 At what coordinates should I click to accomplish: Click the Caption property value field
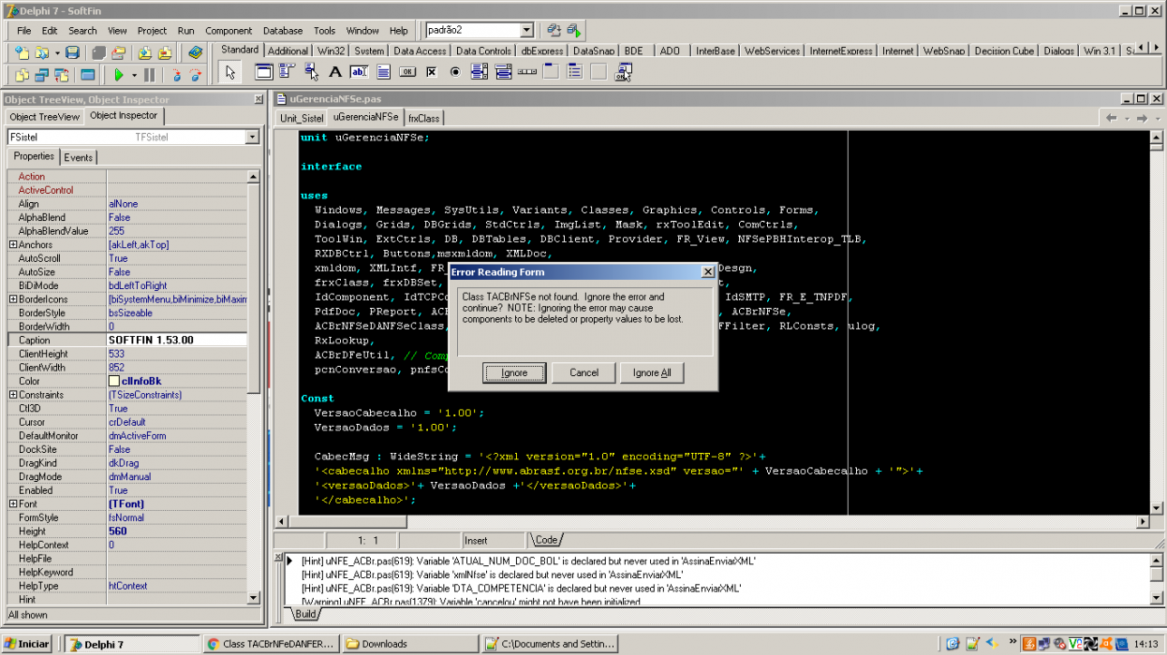coord(177,341)
